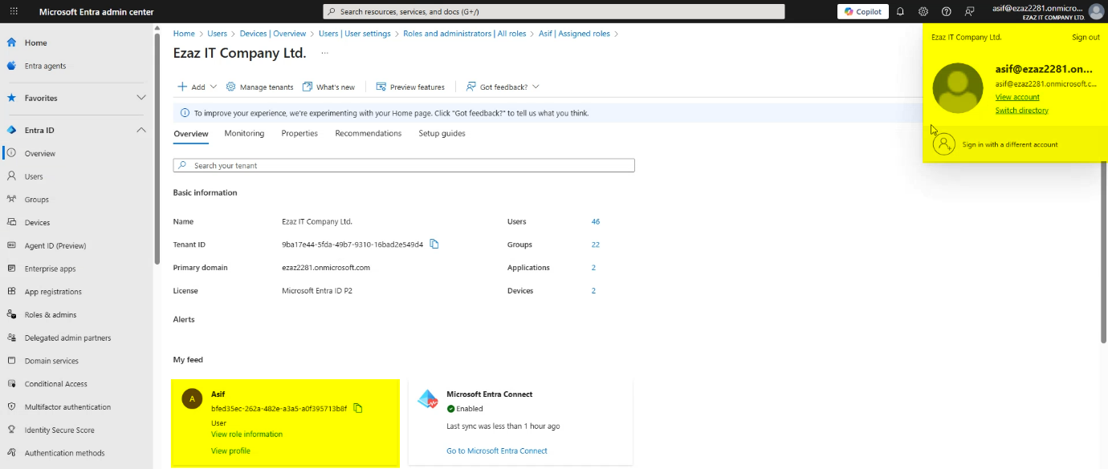The width and height of the screenshot is (1108, 469).
Task: Open the settings gear in header
Action: coord(923,11)
